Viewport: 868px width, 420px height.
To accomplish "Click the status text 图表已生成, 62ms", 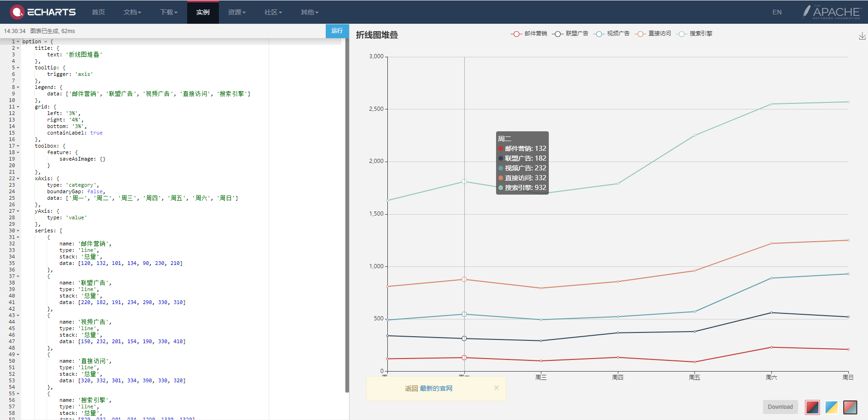I will [x=52, y=31].
